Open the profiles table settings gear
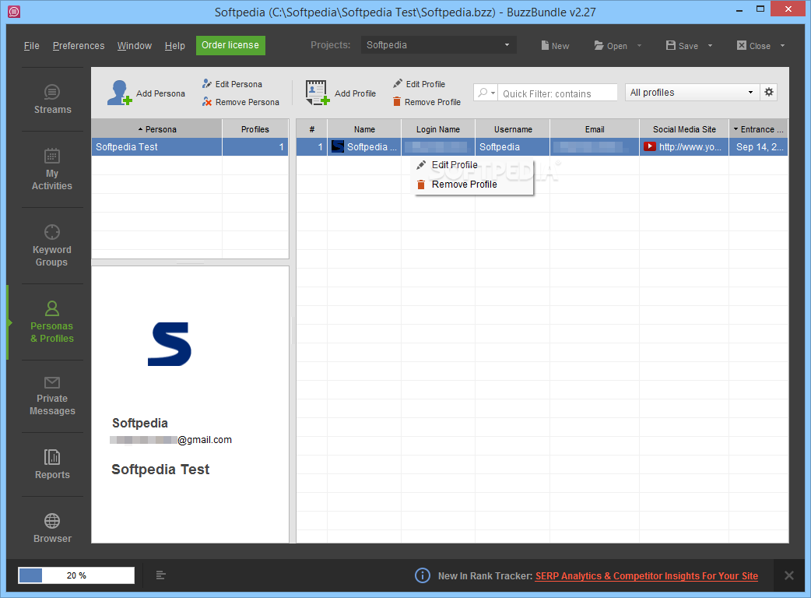The width and height of the screenshot is (811, 598). [769, 93]
